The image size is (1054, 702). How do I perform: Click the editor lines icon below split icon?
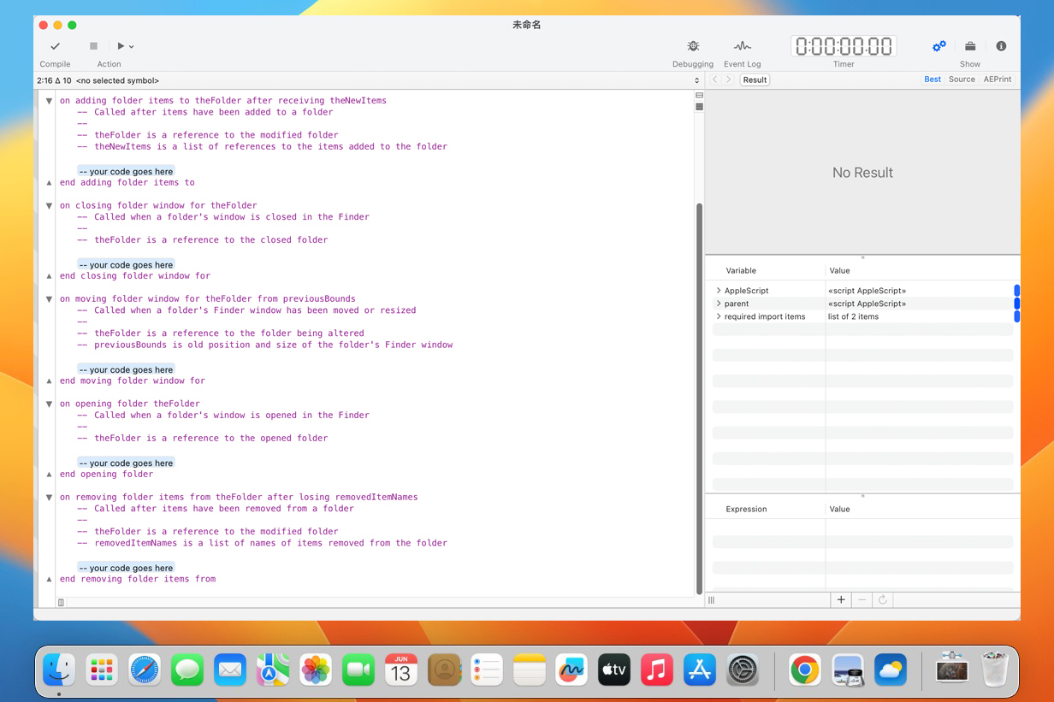(699, 107)
